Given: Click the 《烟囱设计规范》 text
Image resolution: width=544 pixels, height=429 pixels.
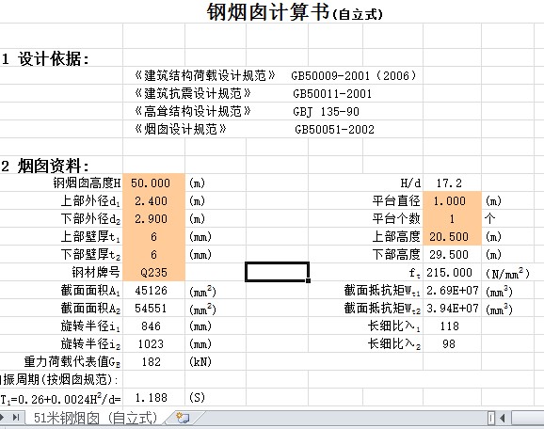Looking at the screenshot, I should 181,129.
